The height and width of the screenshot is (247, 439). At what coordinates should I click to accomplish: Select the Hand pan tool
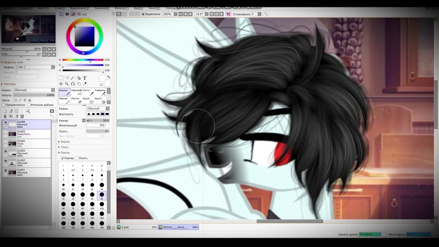(78, 84)
